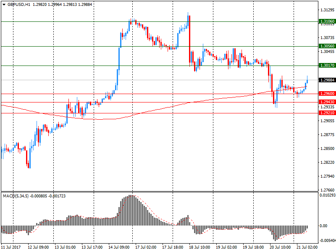Click the 13 Jul 01:00 time axis label

click(x=65, y=247)
